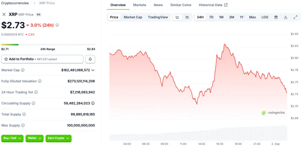The image size is (301, 147).
Task: Follow the Cryptocurrencies breadcrumb link
Action: (15, 3)
